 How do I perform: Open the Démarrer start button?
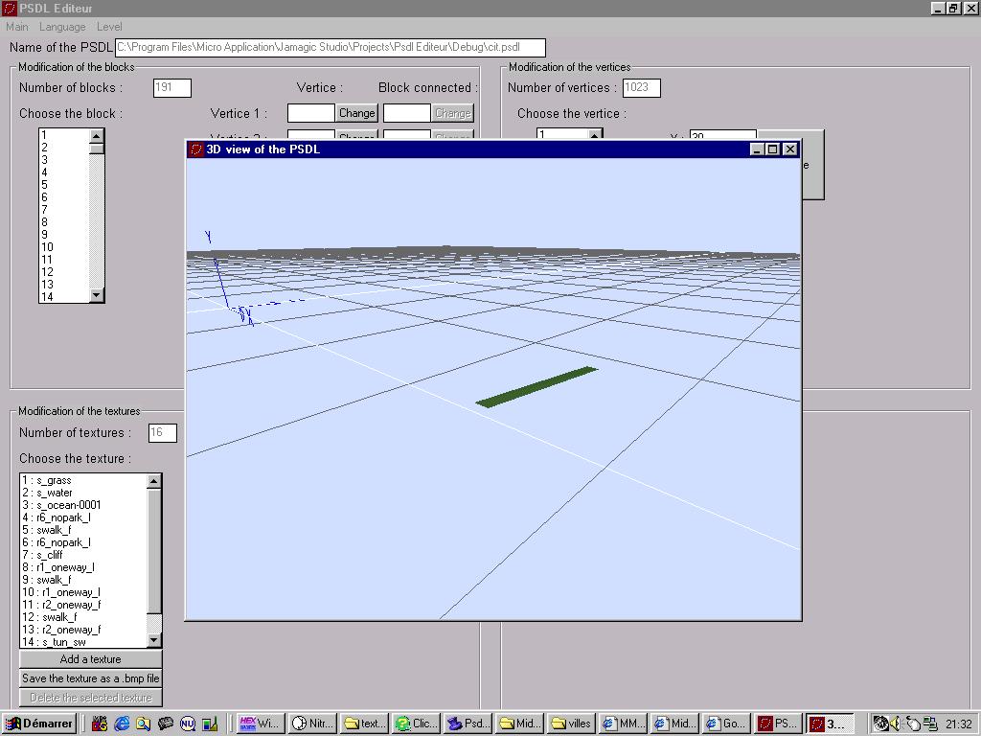(x=39, y=724)
